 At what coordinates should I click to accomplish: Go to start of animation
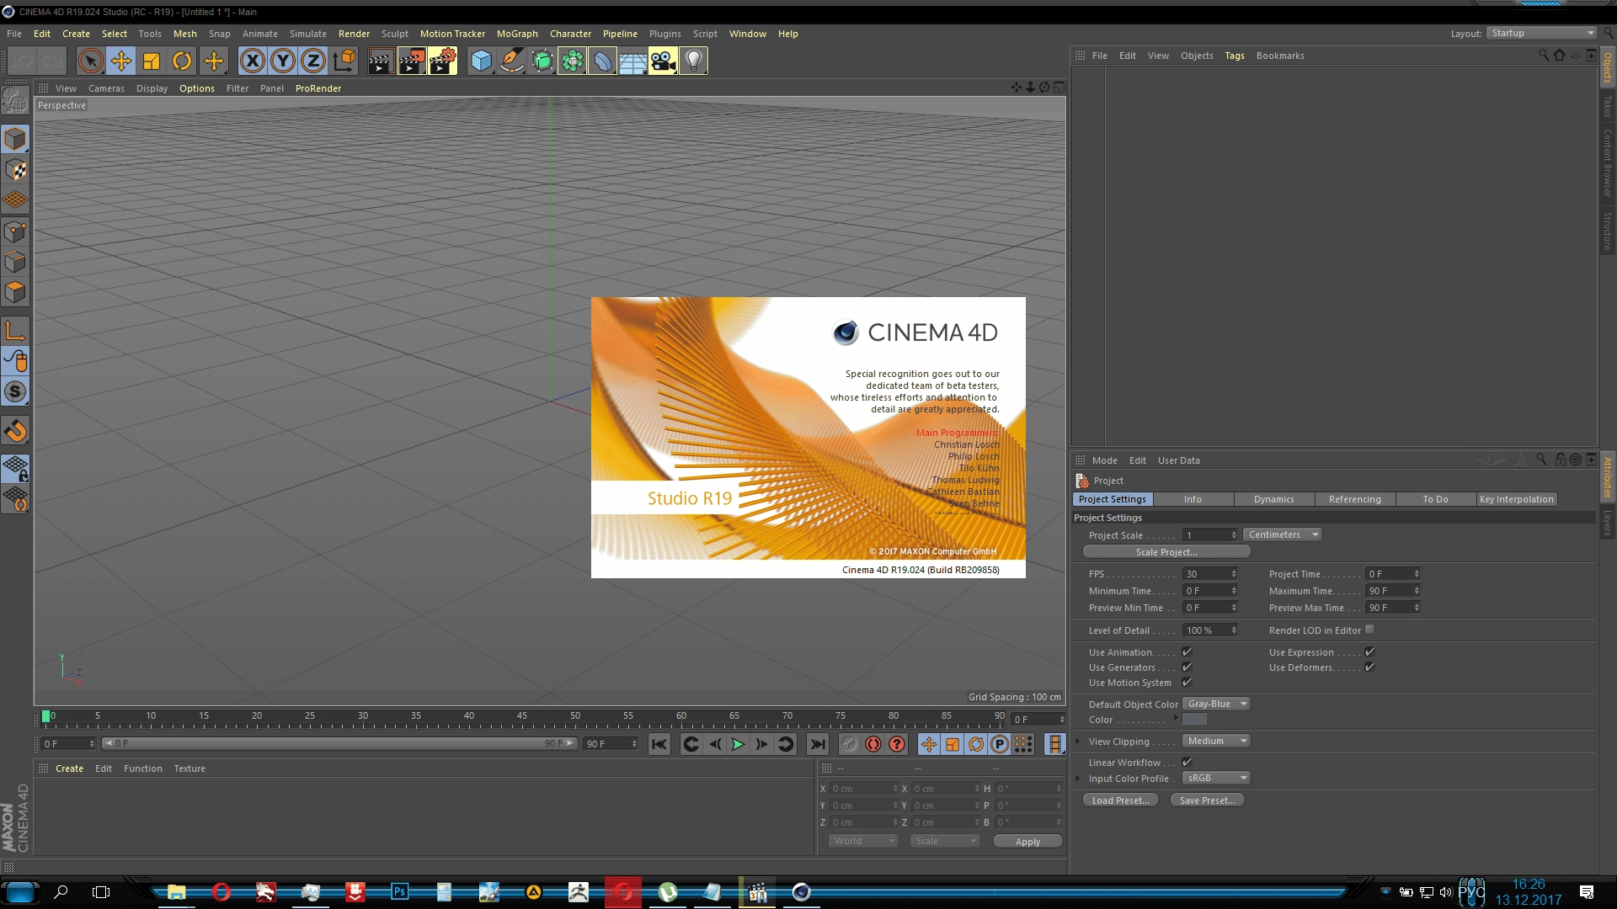(x=659, y=744)
